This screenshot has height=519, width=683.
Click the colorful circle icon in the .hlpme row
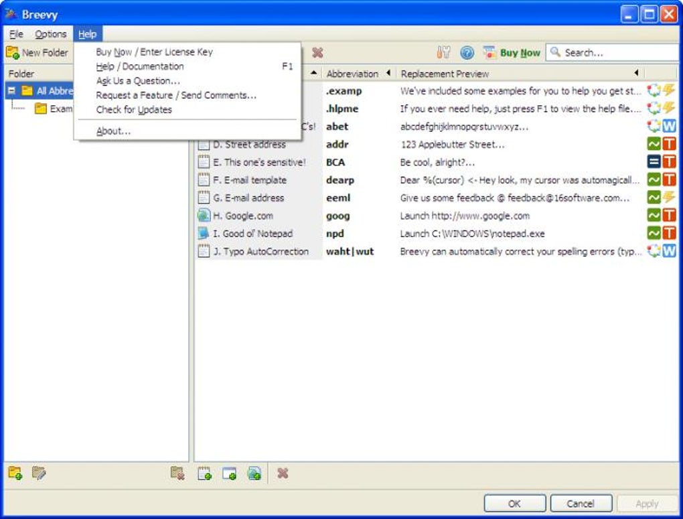[654, 108]
